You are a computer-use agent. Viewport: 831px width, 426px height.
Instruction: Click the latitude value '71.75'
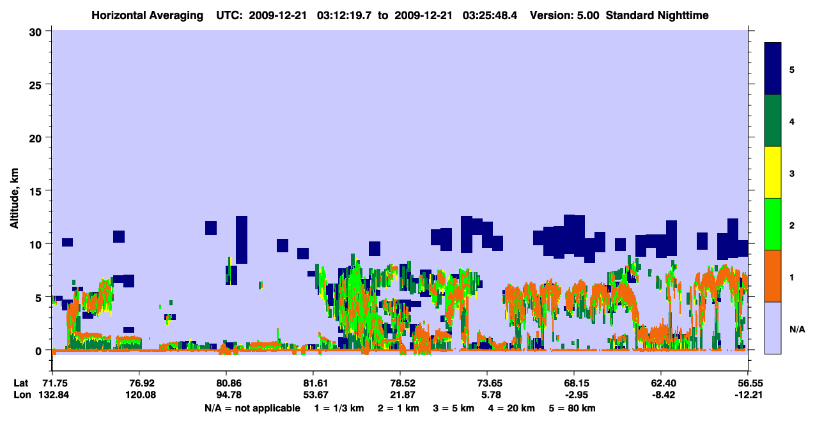click(55, 383)
